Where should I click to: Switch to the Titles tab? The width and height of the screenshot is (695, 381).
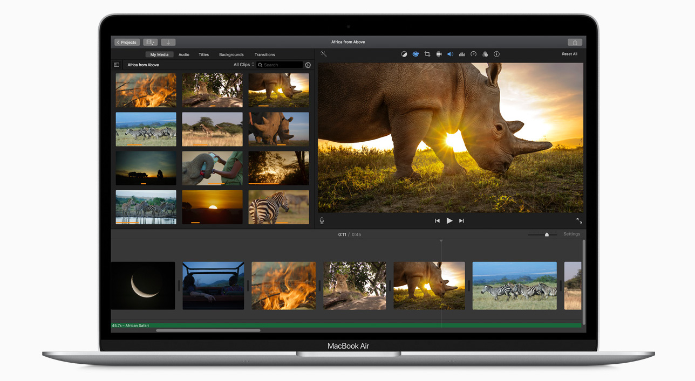pyautogui.click(x=203, y=54)
